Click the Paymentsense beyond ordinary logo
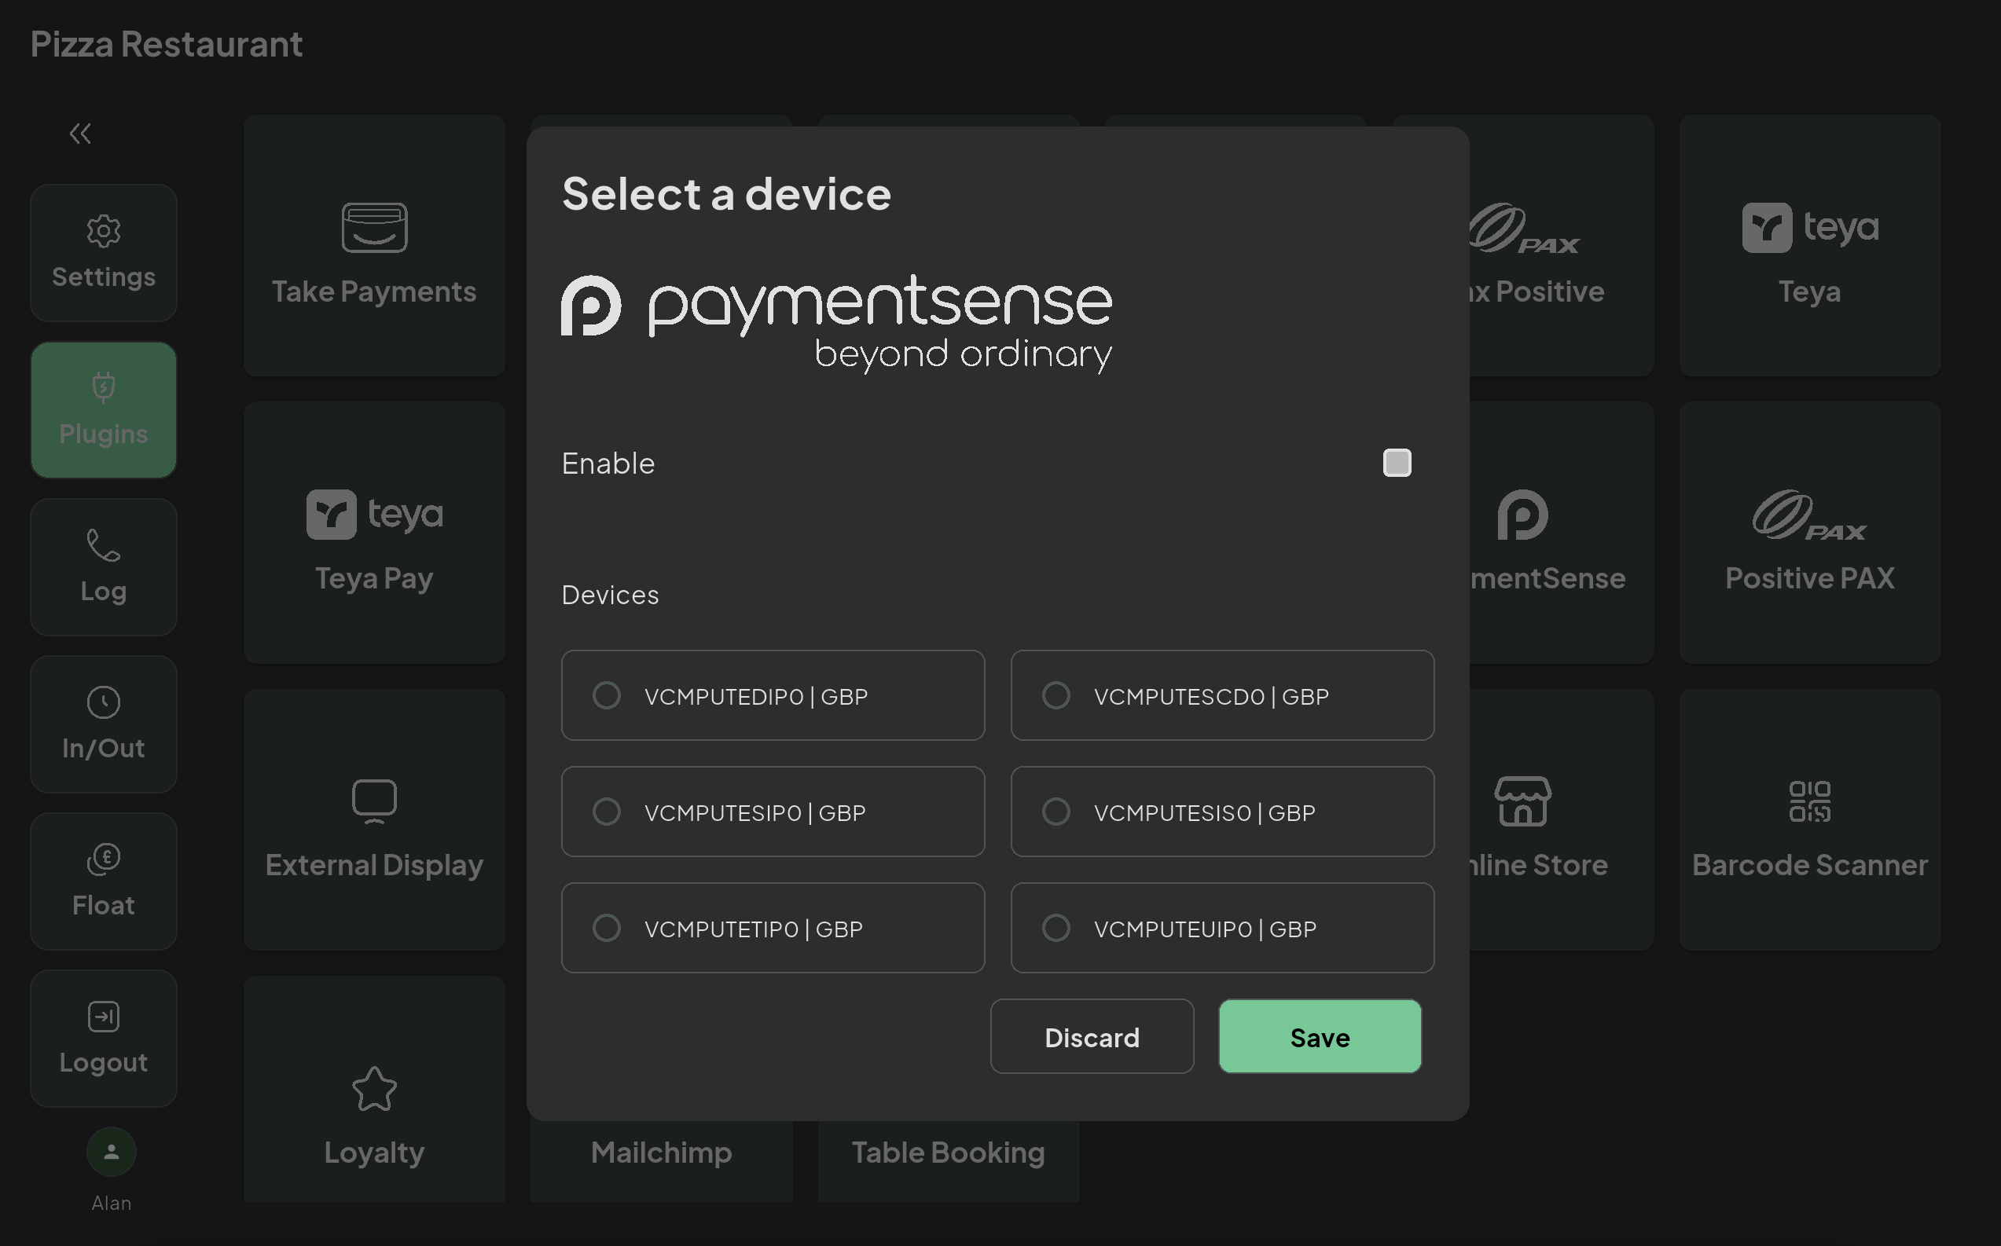Viewport: 2001px width, 1246px height. 836,323
